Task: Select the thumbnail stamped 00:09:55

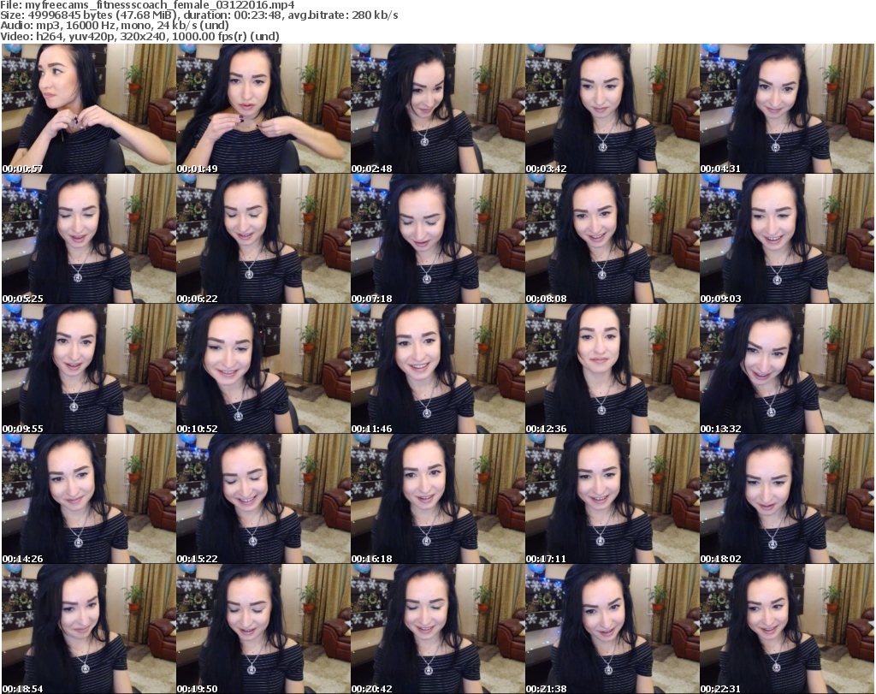Action: coord(89,369)
